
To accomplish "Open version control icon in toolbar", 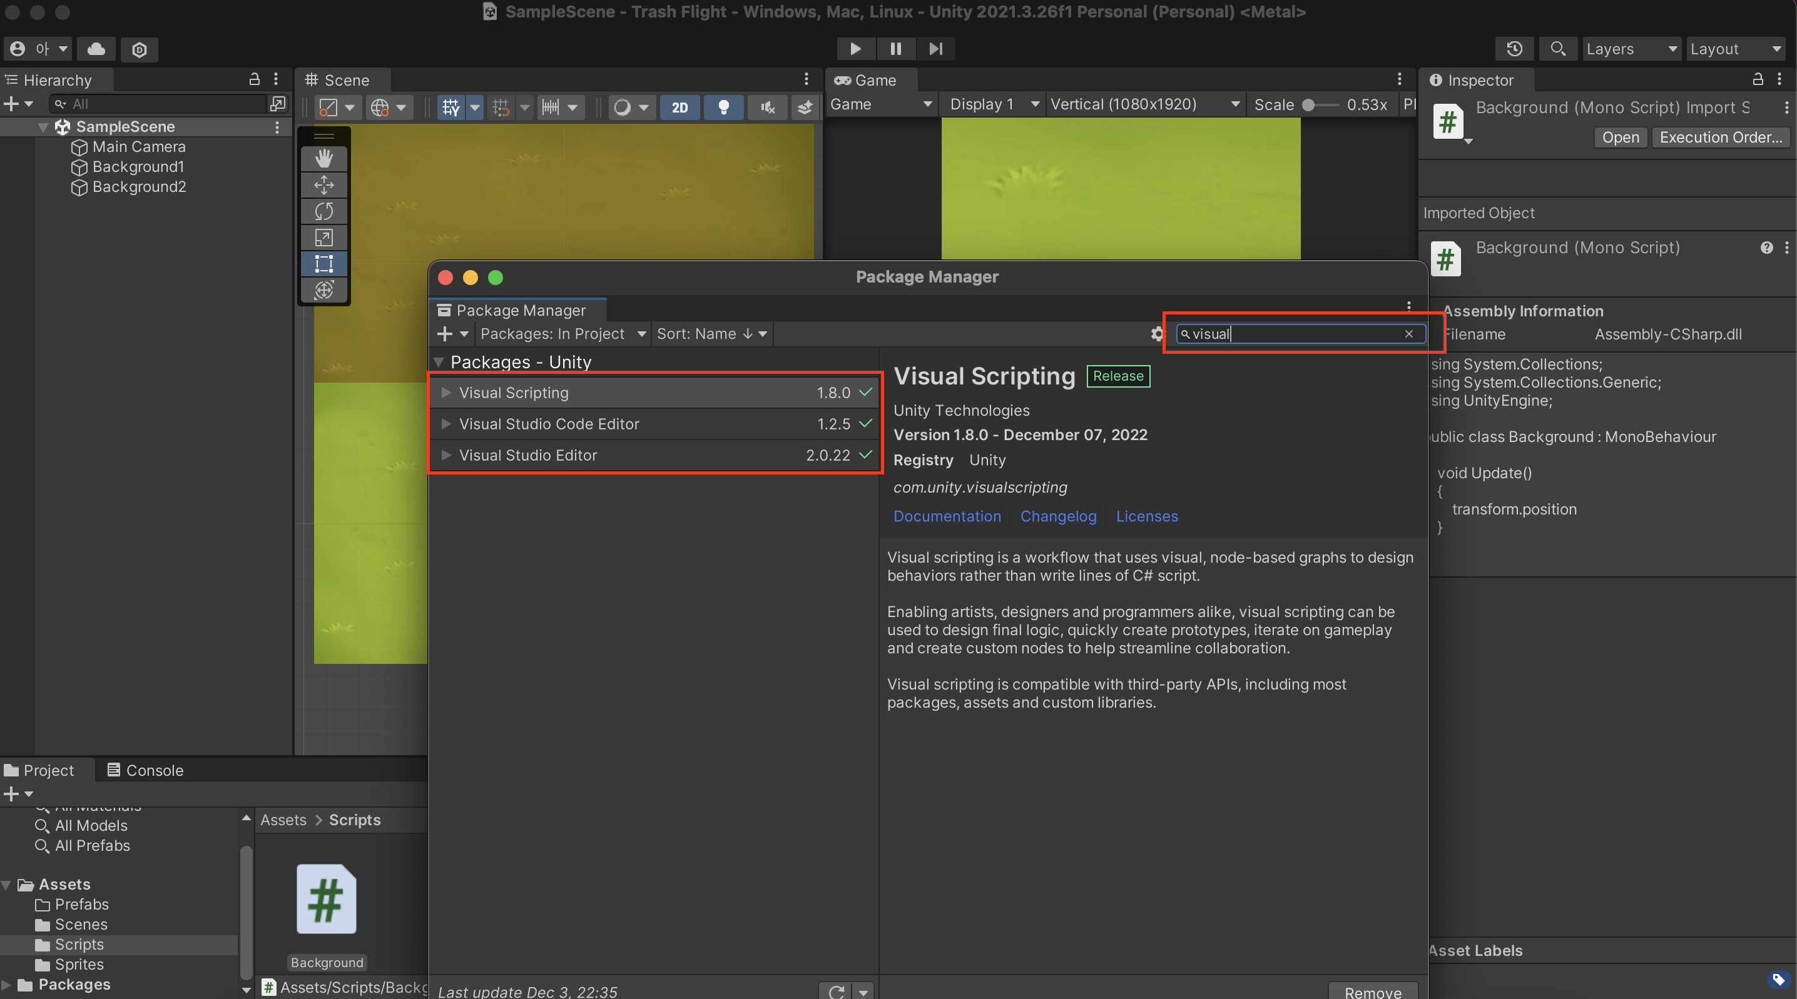I will click(x=139, y=49).
